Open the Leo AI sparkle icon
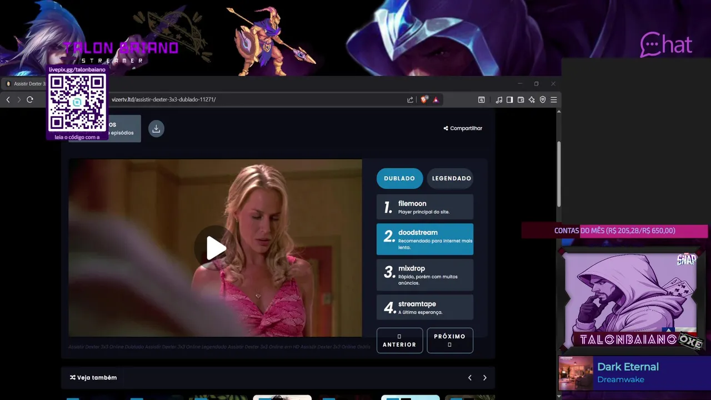The image size is (711, 400). pyautogui.click(x=532, y=99)
